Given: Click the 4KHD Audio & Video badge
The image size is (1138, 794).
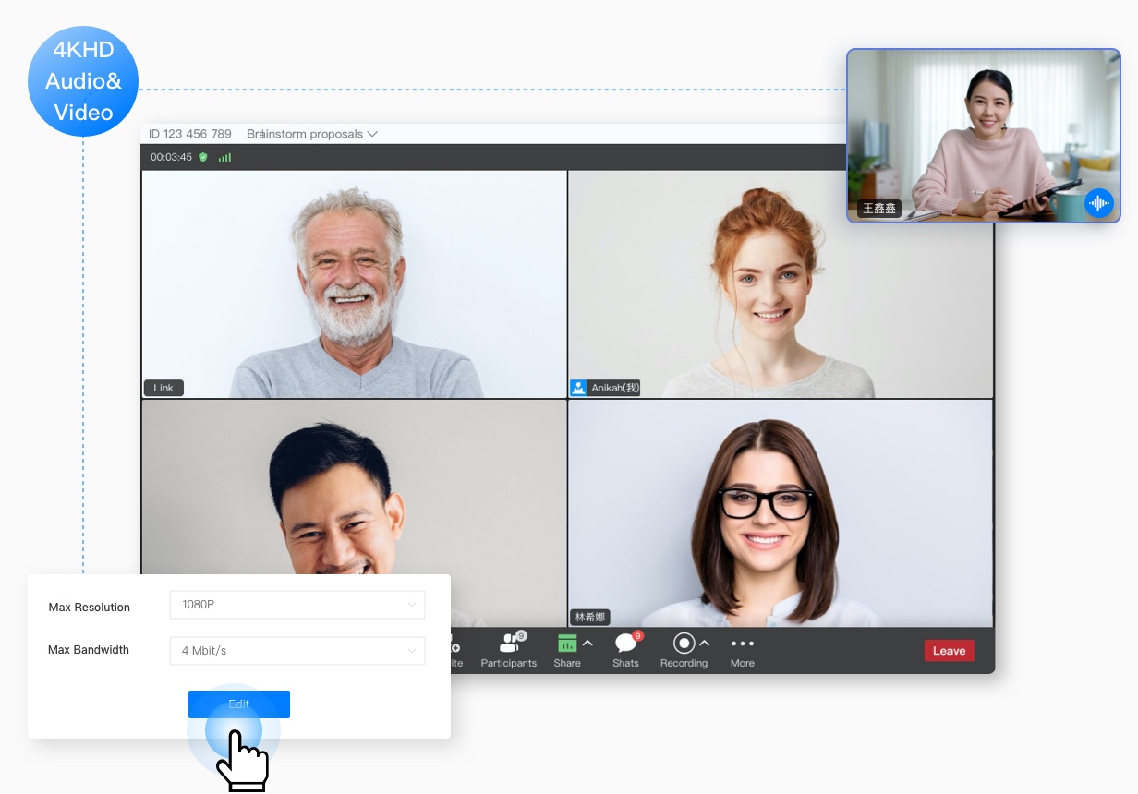Looking at the screenshot, I should coord(83,81).
